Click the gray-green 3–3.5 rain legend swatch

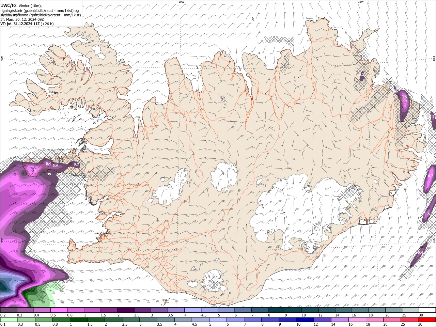point(148,320)
